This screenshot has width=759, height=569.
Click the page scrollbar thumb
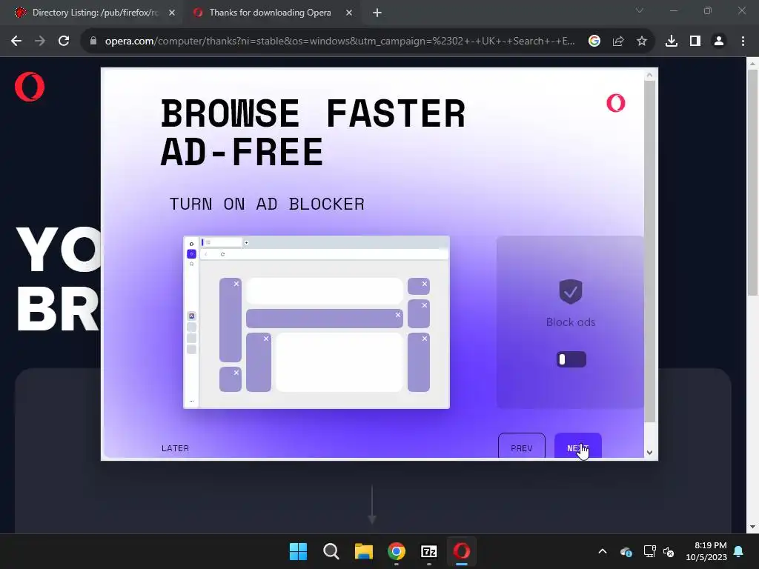(x=752, y=182)
